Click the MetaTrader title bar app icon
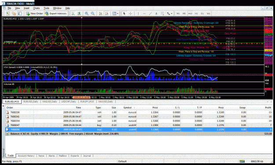The width and height of the screenshot is (275, 165). 4,4
